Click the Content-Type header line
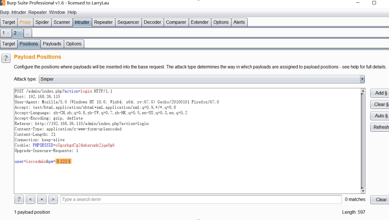 click(68, 129)
